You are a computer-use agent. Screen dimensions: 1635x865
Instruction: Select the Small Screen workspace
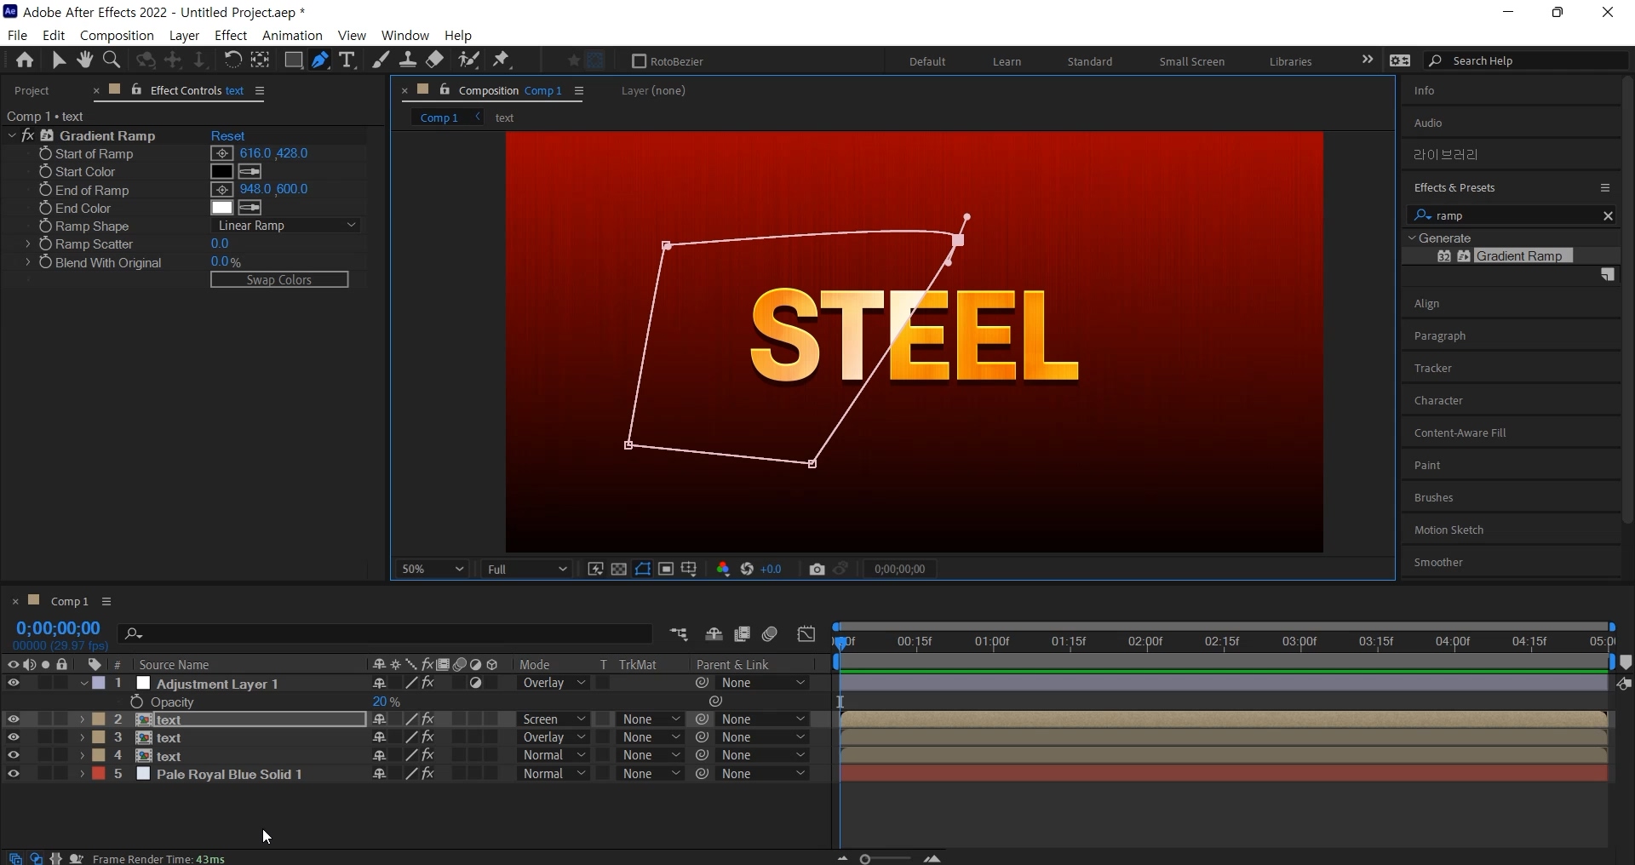(x=1191, y=61)
